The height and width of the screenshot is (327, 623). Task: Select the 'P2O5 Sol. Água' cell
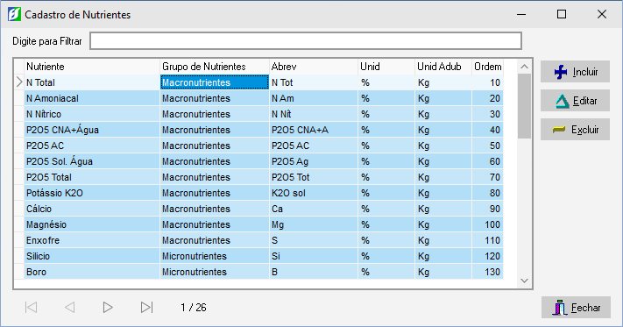click(x=92, y=161)
